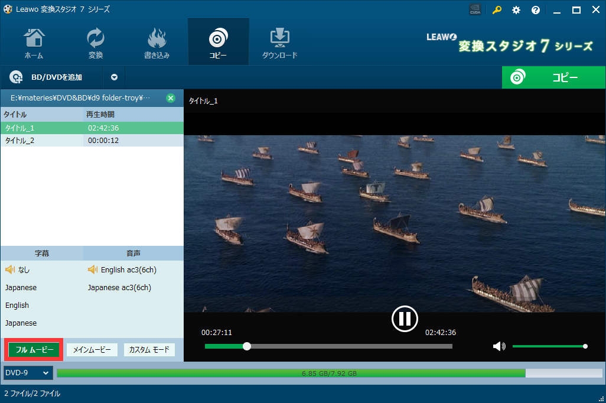
Task: Click the total time 02:42:36 under preview
Action: point(441,333)
